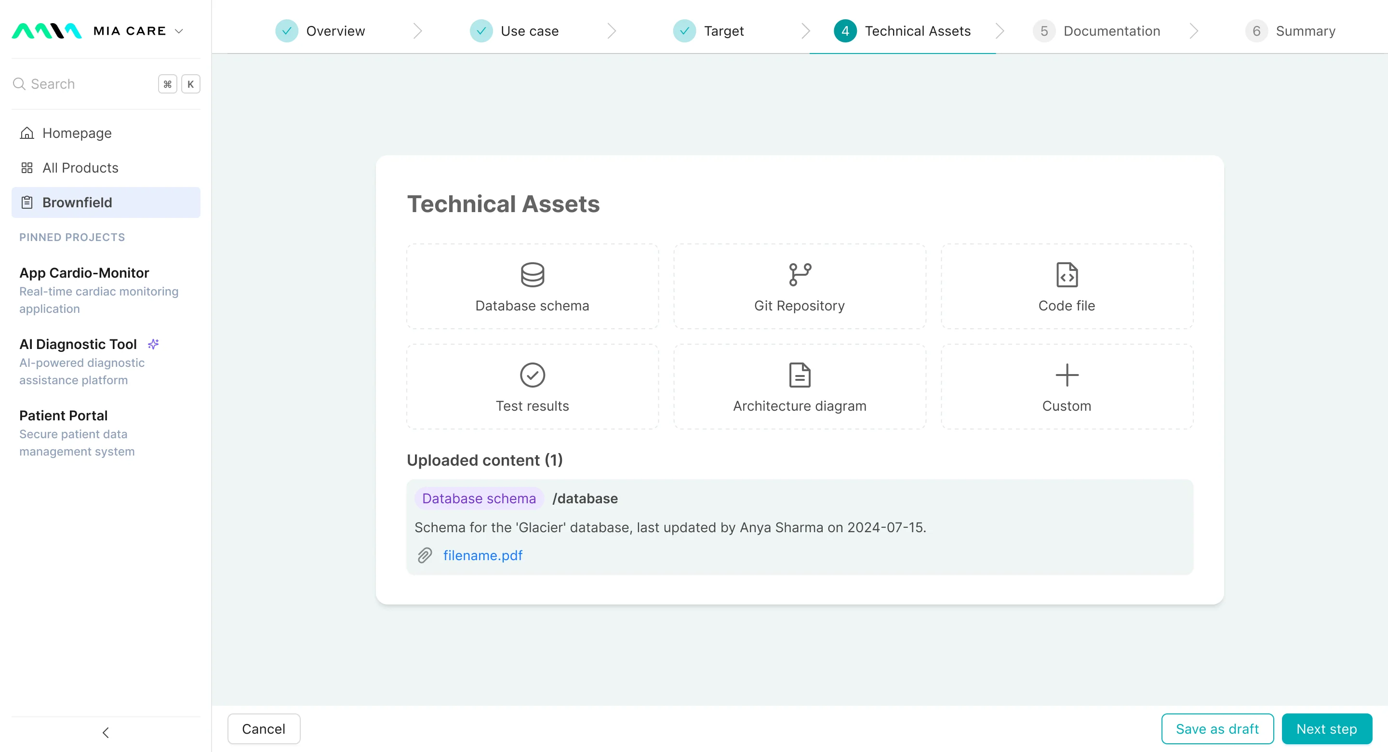Expand the step after Technical Assets chevron
This screenshot has width=1388, height=752.
tap(1000, 31)
